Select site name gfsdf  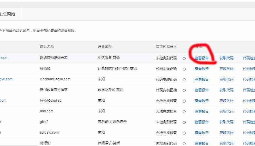44,122
